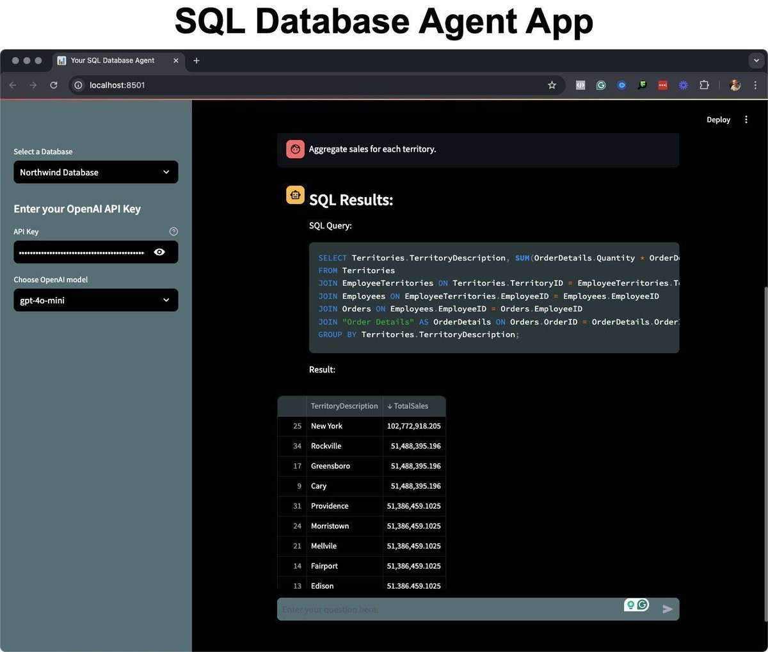Click the Deploy button
Image resolution: width=768 pixels, height=652 pixels.
[x=718, y=120]
